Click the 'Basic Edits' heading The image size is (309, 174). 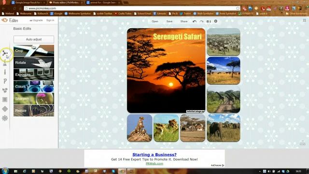pos(22,29)
